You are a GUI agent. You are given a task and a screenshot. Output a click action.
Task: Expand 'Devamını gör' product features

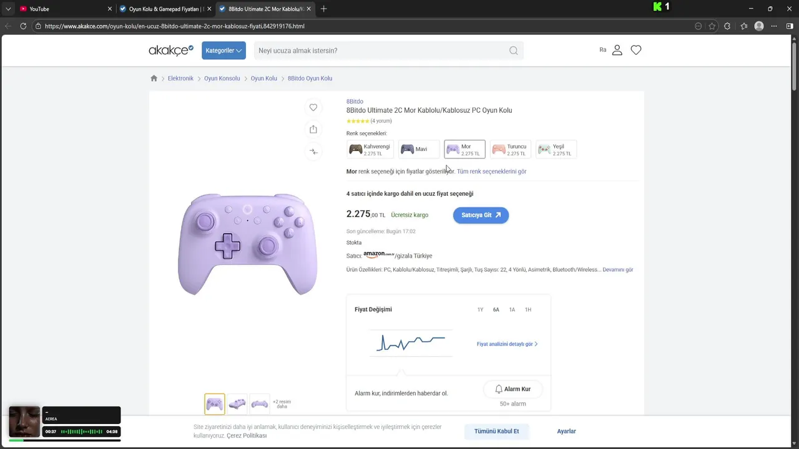pos(618,270)
